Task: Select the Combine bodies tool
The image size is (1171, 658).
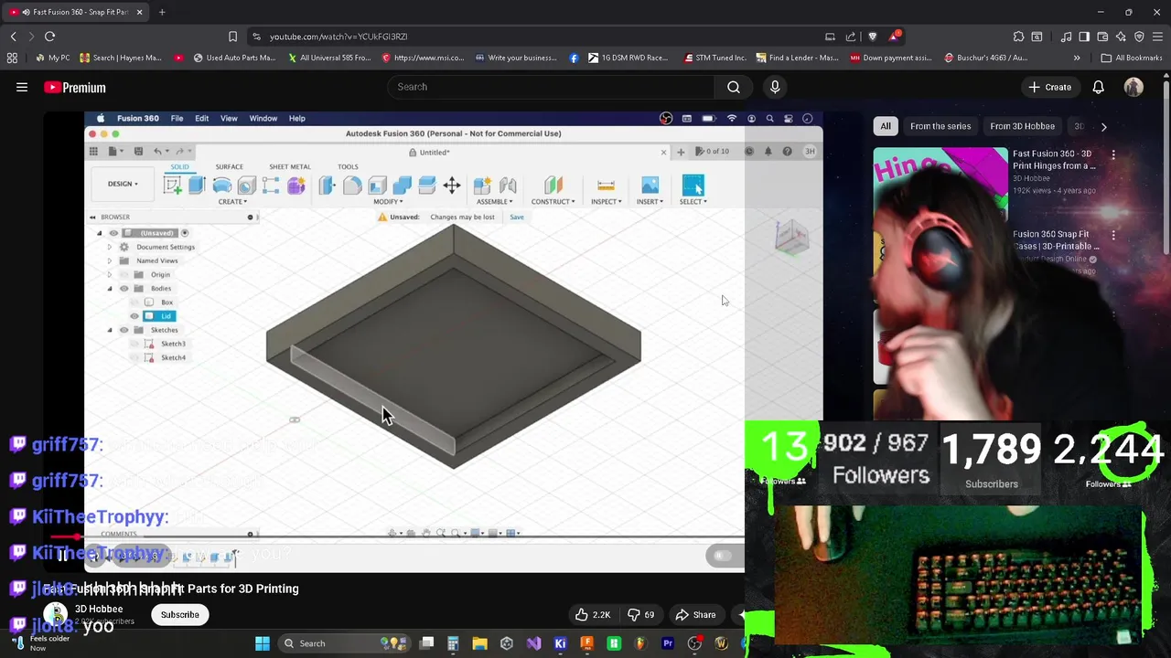Action: [402, 186]
